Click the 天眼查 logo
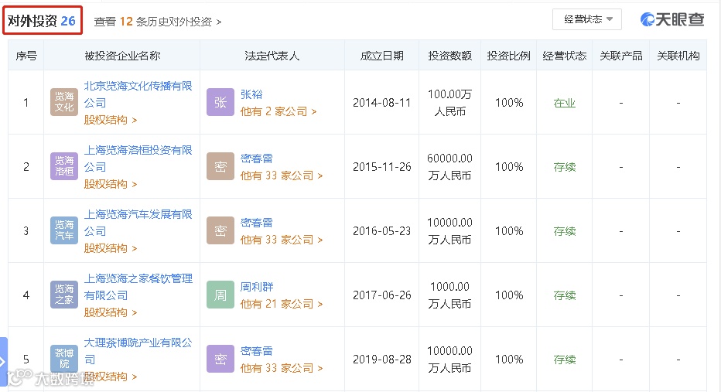Viewport: 721px width, 392px height. [x=672, y=19]
